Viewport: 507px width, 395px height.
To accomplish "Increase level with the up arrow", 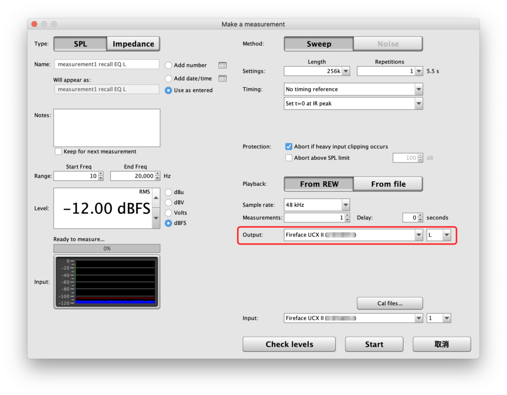I will (x=156, y=197).
